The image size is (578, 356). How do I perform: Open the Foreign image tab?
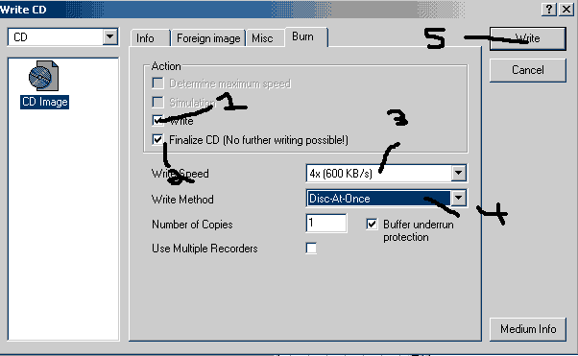pyautogui.click(x=208, y=38)
